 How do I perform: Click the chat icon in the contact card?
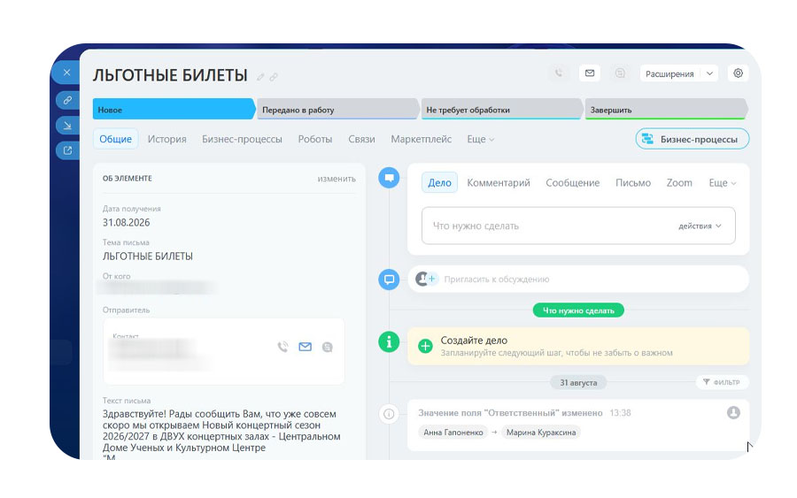coord(328,348)
